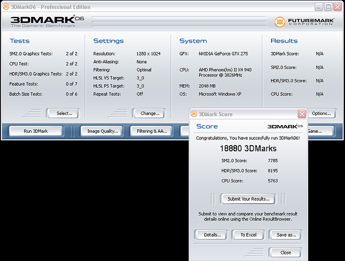
Task: Click NVIDIA GeForce GTX 275 text
Action: [223, 54]
